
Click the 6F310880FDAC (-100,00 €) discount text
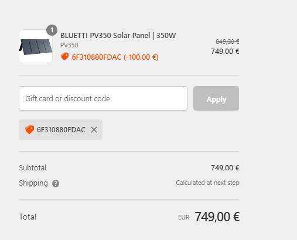(x=115, y=57)
